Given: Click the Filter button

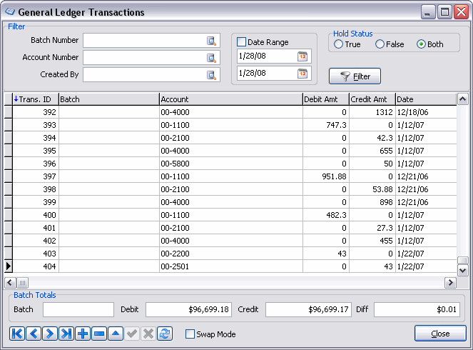Looking at the screenshot, I should click(355, 76).
